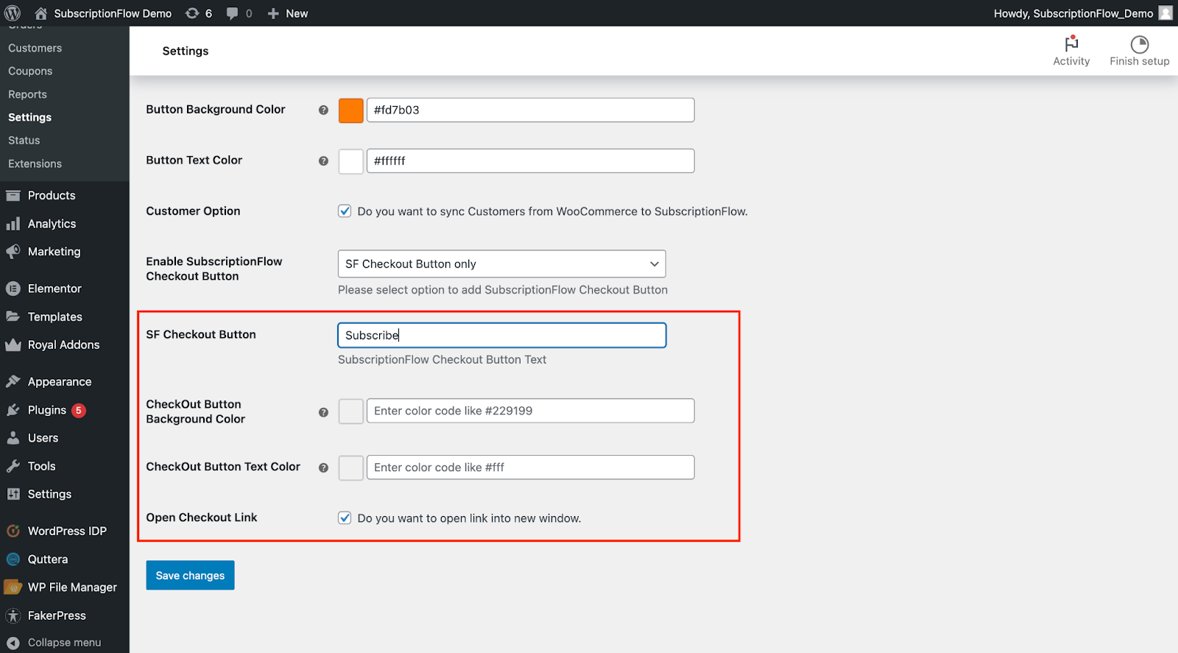The image size is (1178, 653).
Task: Click the FakerPress icon
Action: click(x=13, y=615)
